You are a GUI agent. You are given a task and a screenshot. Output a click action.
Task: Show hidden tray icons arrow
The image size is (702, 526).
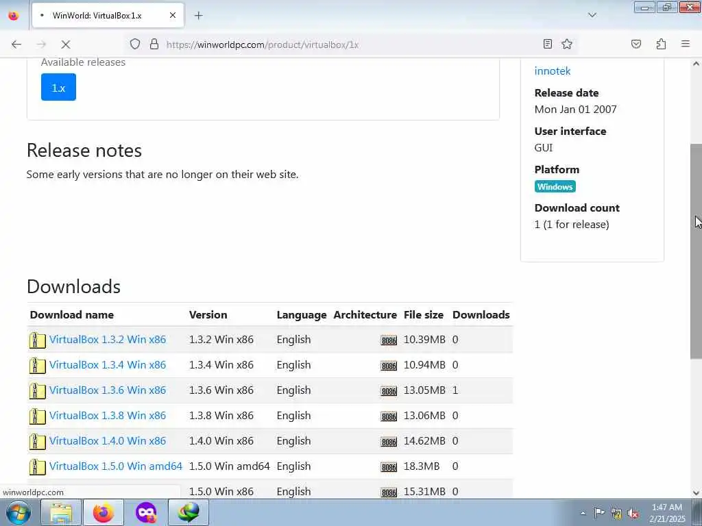pos(583,513)
